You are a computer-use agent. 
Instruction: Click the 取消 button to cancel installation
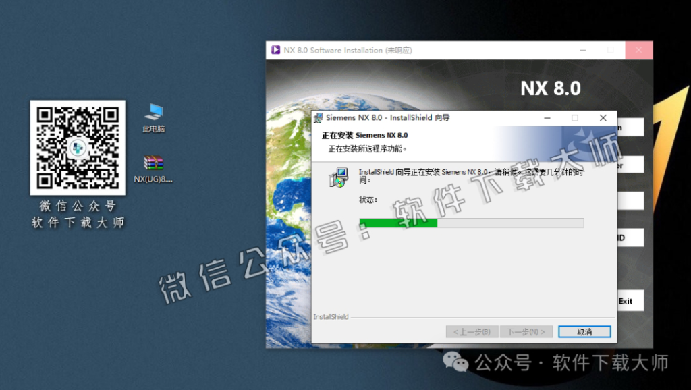click(x=584, y=332)
